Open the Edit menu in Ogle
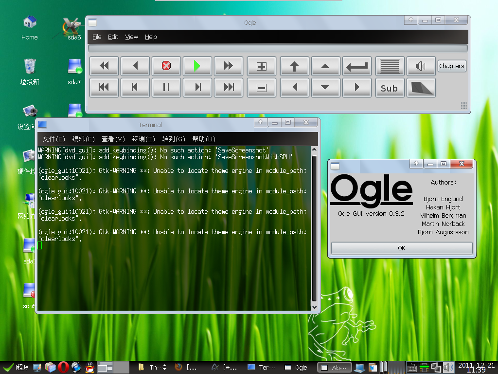The height and width of the screenshot is (374, 498). click(x=113, y=37)
